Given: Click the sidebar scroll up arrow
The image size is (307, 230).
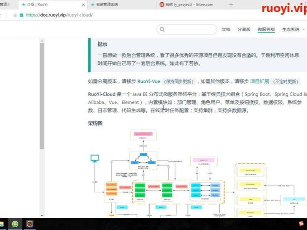Looking at the screenshot, I should pos(41,41).
